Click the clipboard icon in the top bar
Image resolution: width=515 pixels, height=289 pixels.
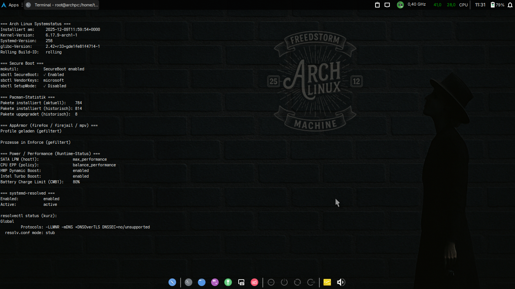(377, 5)
